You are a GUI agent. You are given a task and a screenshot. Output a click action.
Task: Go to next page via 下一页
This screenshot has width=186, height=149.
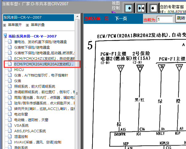coord(121,19)
